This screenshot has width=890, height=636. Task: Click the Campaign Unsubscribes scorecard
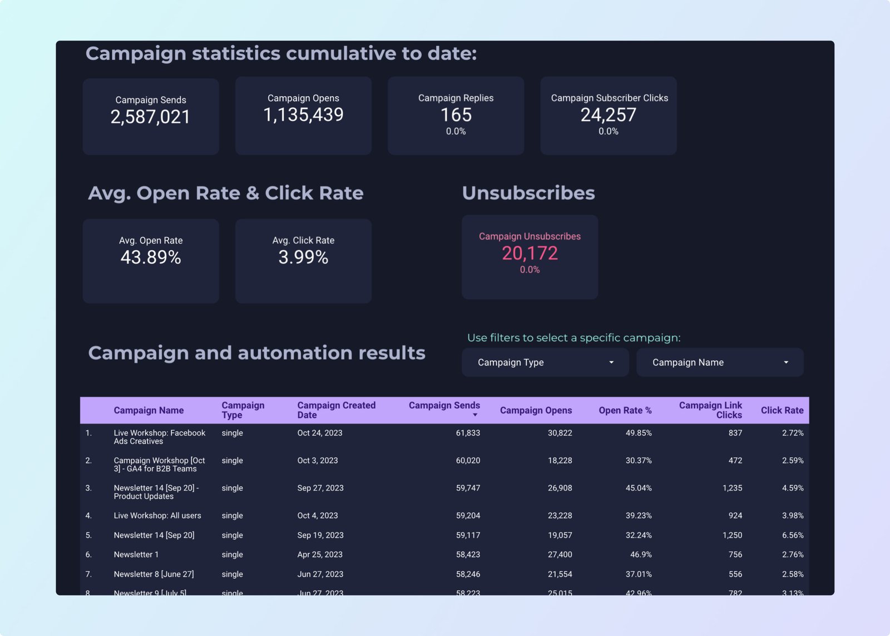530,257
